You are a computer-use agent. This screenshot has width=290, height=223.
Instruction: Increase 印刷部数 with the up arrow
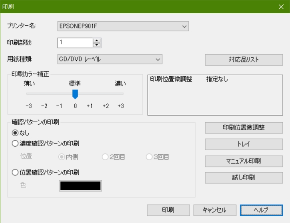[97, 40]
